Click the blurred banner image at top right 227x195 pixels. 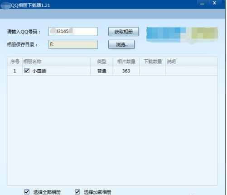pos(182,35)
